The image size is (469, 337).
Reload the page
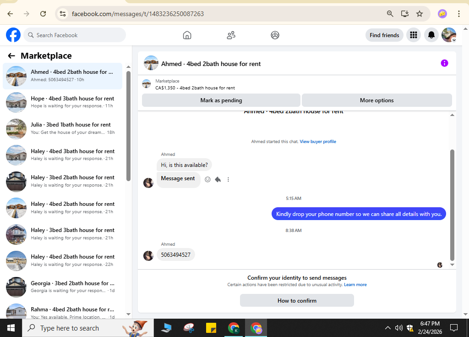click(43, 14)
